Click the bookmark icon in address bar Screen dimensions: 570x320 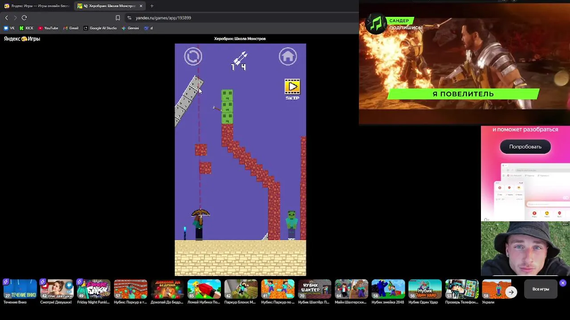point(118,18)
